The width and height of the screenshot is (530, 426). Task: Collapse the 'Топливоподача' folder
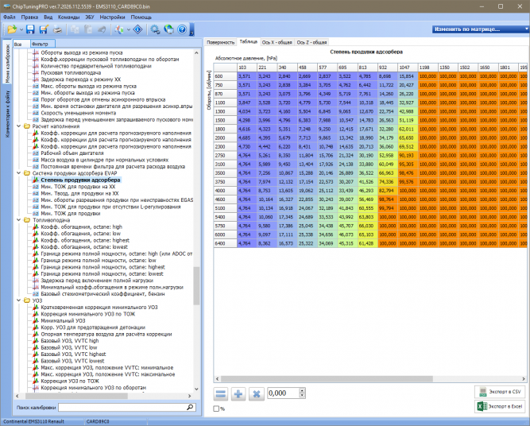[x=19, y=220]
